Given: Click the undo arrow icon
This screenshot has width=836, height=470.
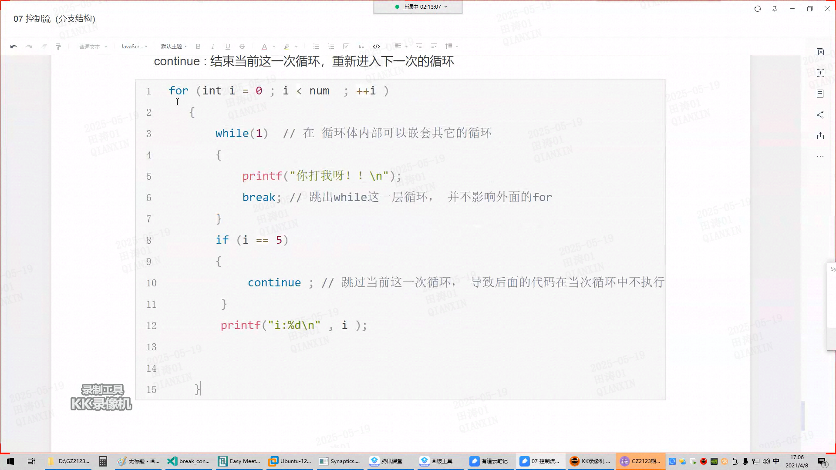Looking at the screenshot, I should (13, 47).
